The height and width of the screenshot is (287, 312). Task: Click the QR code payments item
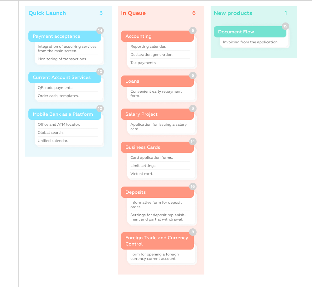pyautogui.click(x=56, y=88)
